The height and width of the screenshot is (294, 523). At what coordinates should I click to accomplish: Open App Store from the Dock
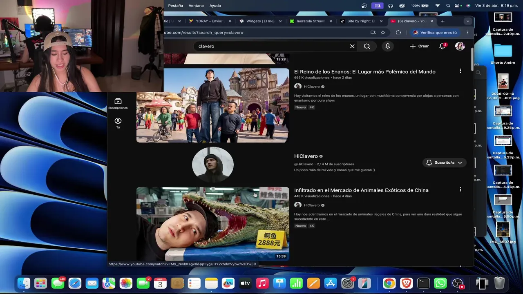pos(330,283)
